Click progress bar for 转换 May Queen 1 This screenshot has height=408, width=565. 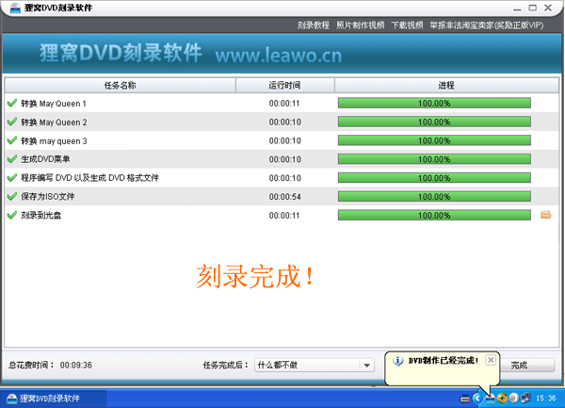434,103
